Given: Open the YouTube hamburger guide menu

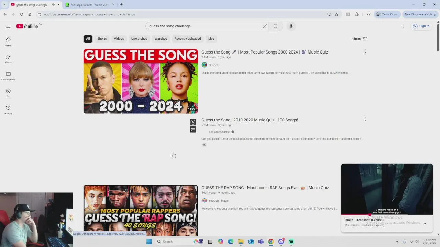Looking at the screenshot, I should (x=8, y=26).
